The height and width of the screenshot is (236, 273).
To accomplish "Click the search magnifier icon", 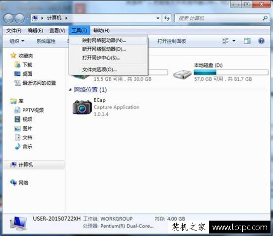I will pyautogui.click(x=265, y=18).
